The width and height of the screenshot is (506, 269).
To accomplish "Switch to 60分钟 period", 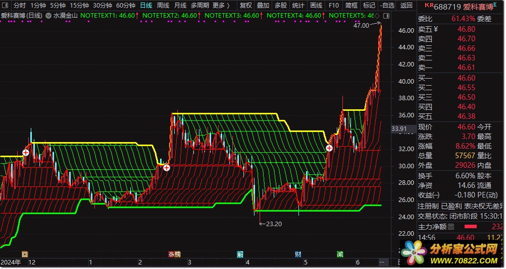I will coord(126,6).
